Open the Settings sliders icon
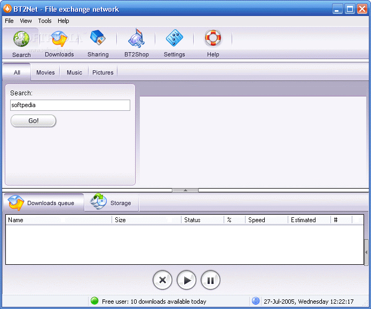371x309 pixels. tap(175, 38)
